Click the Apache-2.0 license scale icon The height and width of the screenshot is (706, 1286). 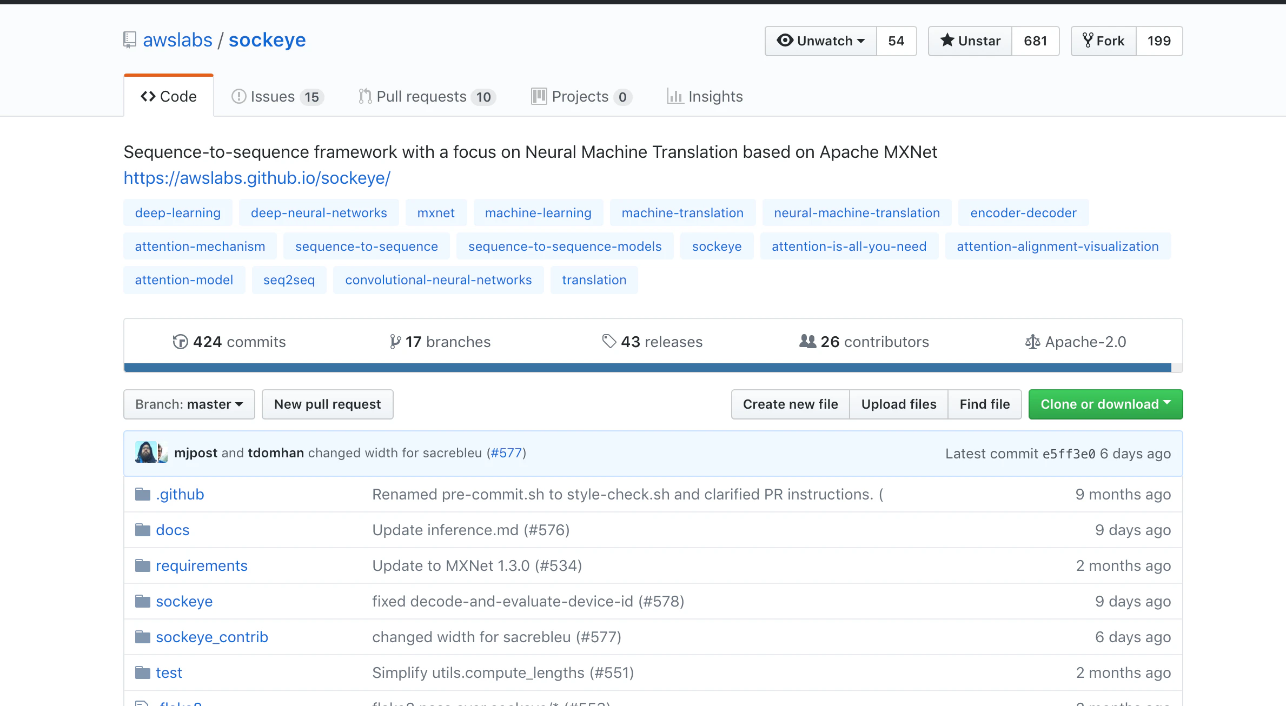pos(1032,342)
